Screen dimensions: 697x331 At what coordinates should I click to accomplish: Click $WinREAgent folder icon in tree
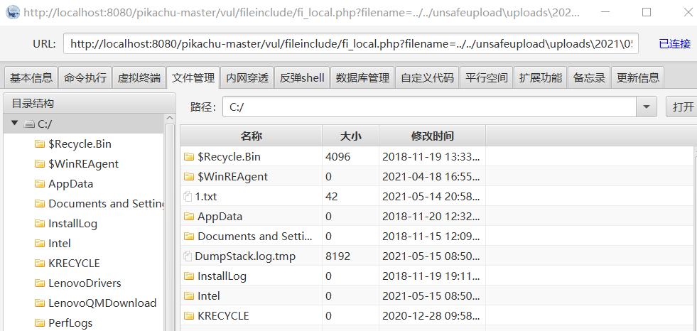pyautogui.click(x=40, y=164)
